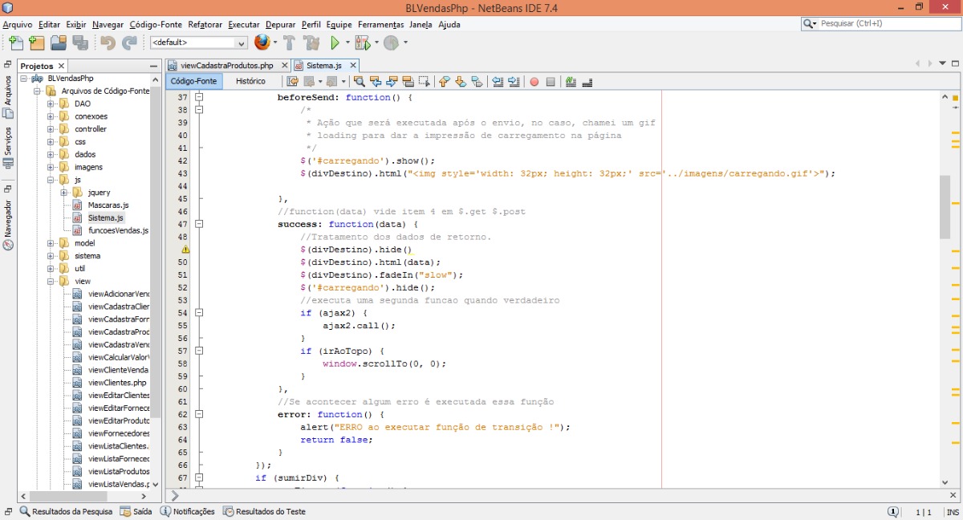
Task: Open the <default> configuration dropdown
Action: coord(199,43)
